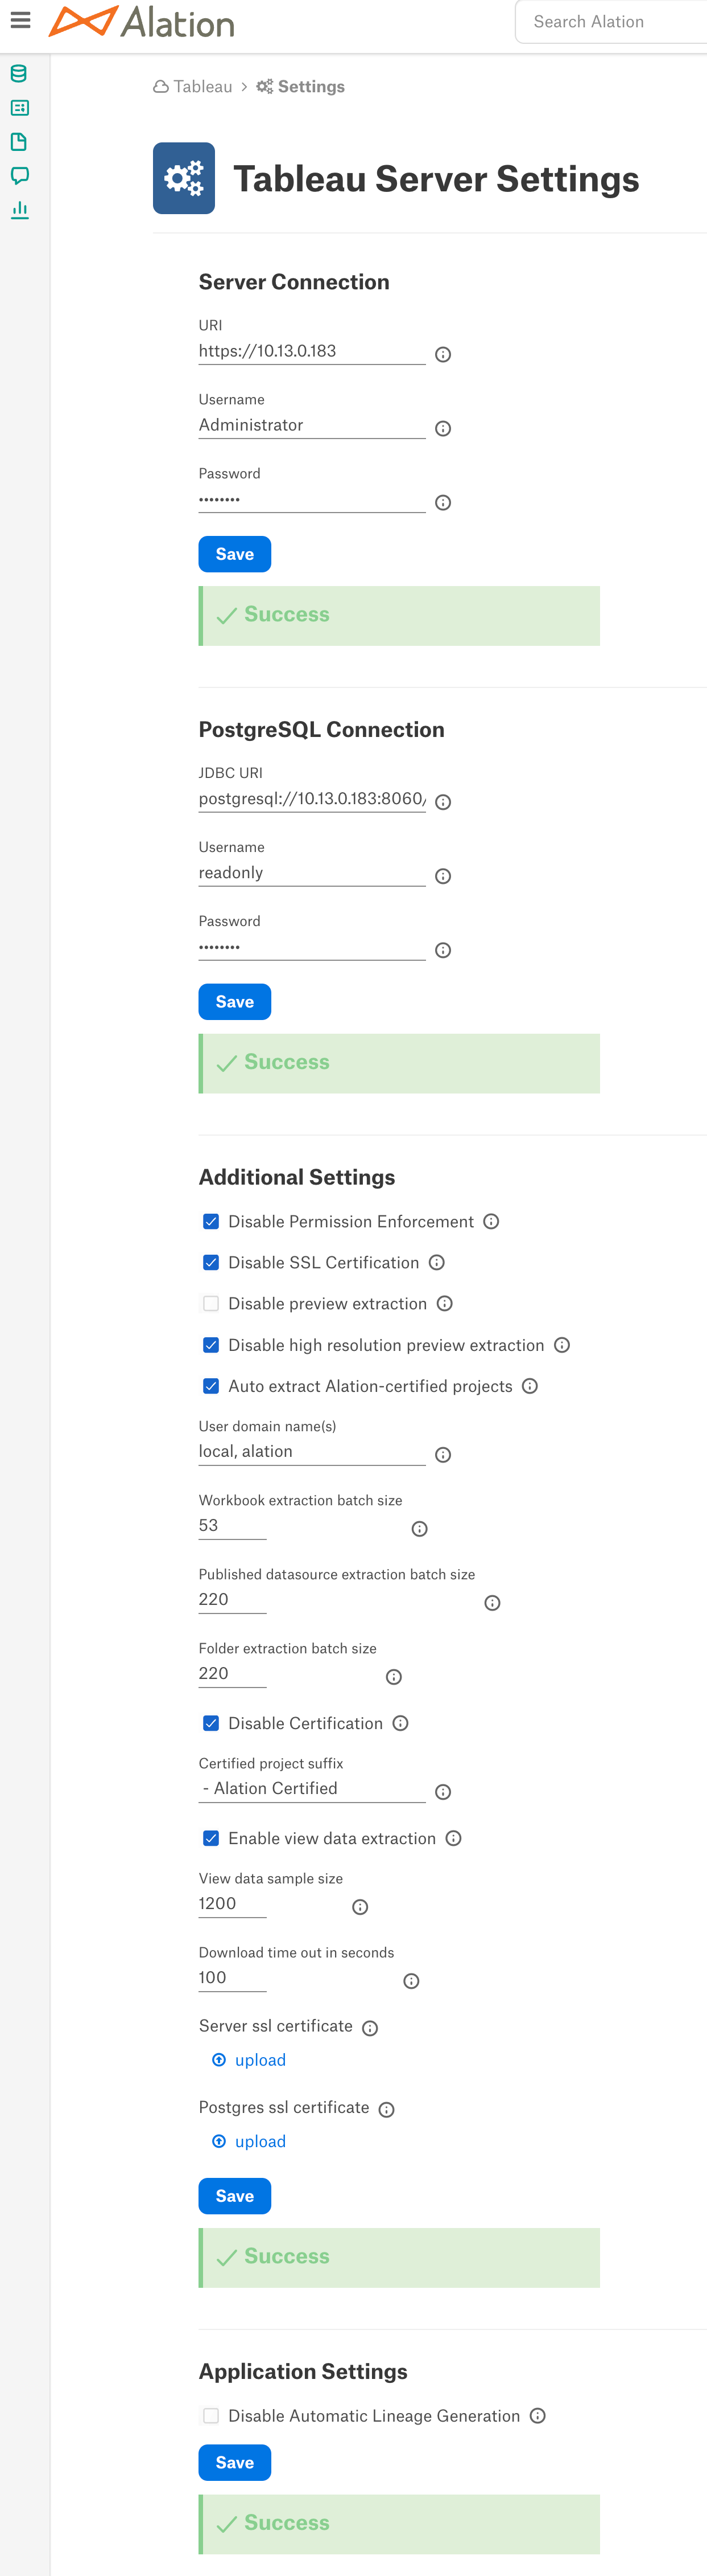
Task: Show info for Disable Permission Enforcement
Action: click(x=491, y=1221)
